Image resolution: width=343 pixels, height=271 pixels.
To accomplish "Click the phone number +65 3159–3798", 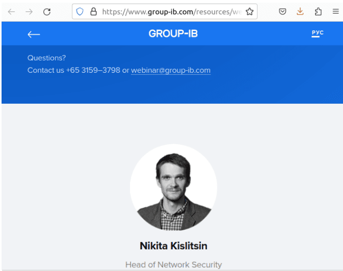I will click(x=93, y=70).
